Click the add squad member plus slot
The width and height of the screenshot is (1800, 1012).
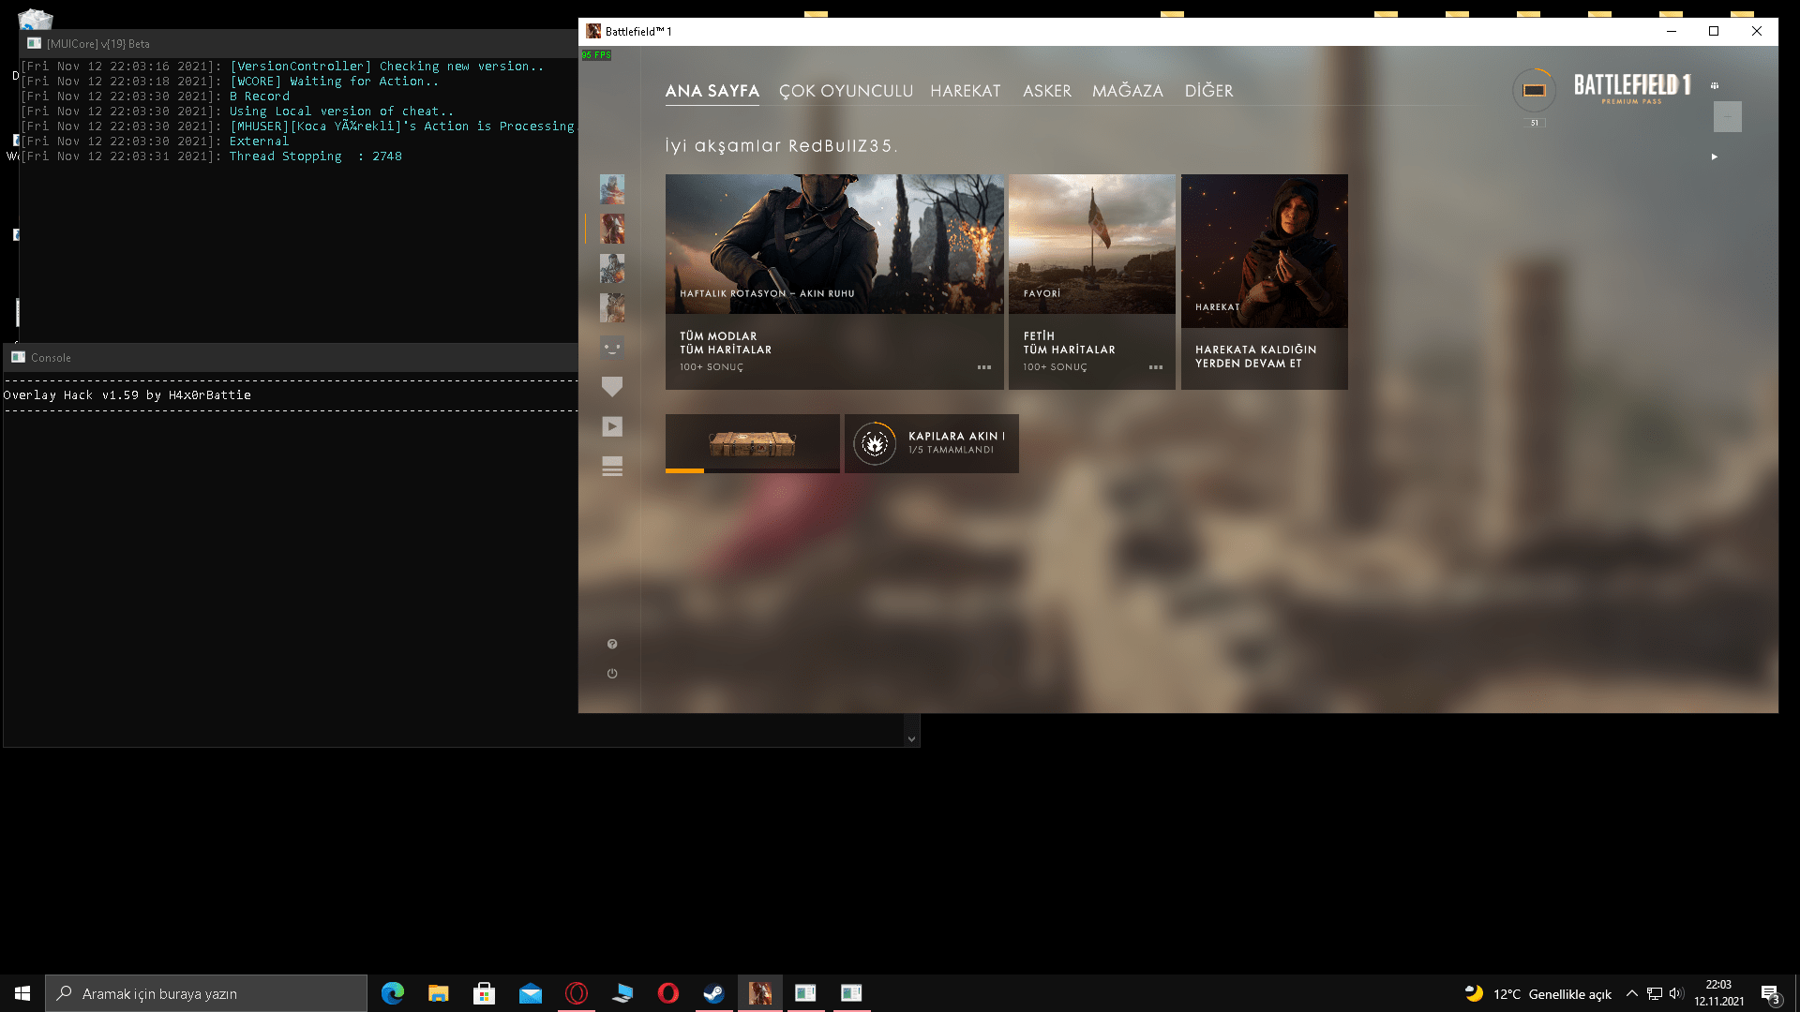coord(1728,116)
